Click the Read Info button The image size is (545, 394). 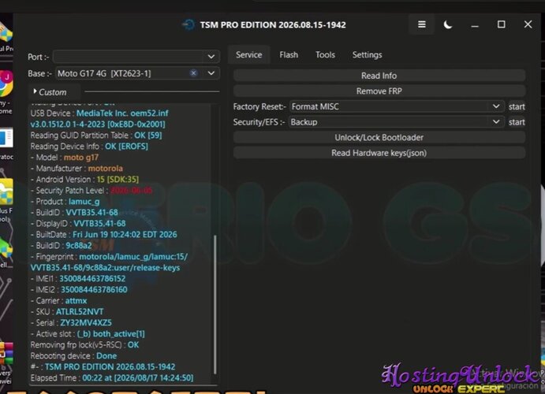379,76
